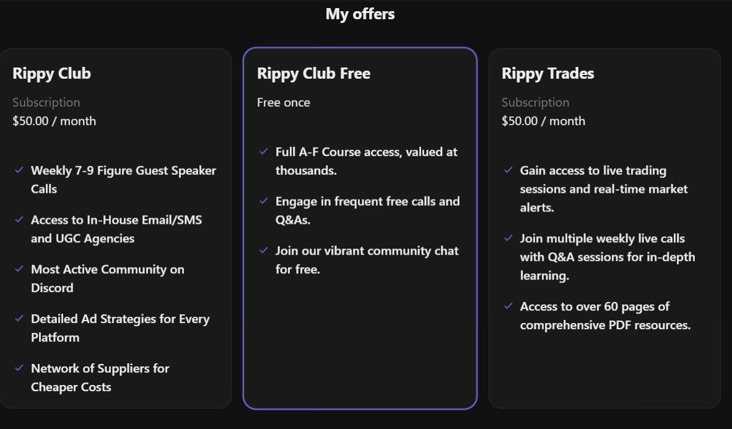Click the checkmark beside Engage in frequent free calls
Image resolution: width=732 pixels, height=429 pixels.
263,201
